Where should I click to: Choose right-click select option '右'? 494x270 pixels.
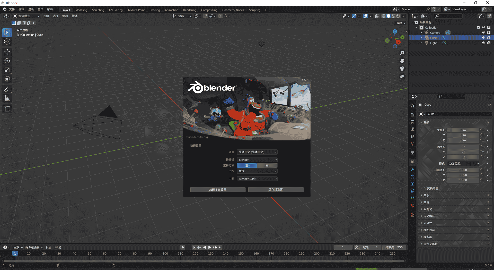[x=267, y=165]
